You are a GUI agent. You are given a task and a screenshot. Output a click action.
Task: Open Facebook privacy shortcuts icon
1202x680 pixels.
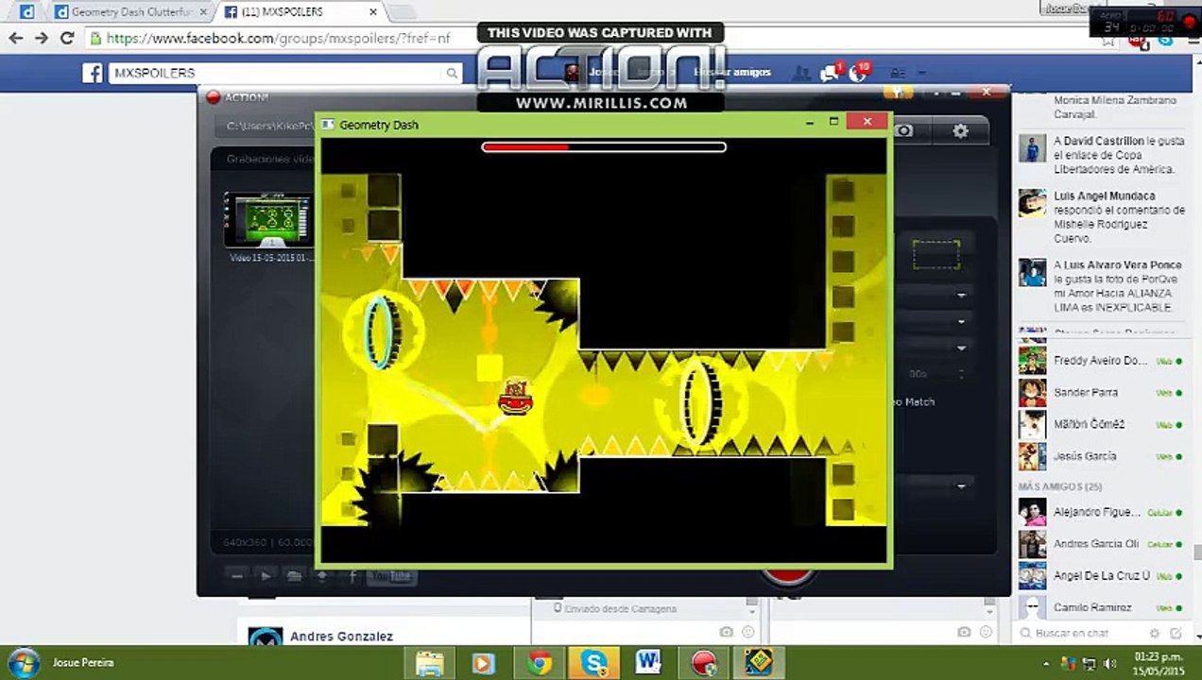(x=897, y=73)
